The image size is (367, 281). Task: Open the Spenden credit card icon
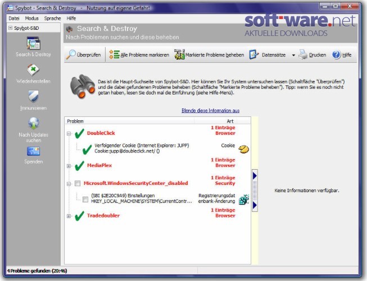click(34, 151)
